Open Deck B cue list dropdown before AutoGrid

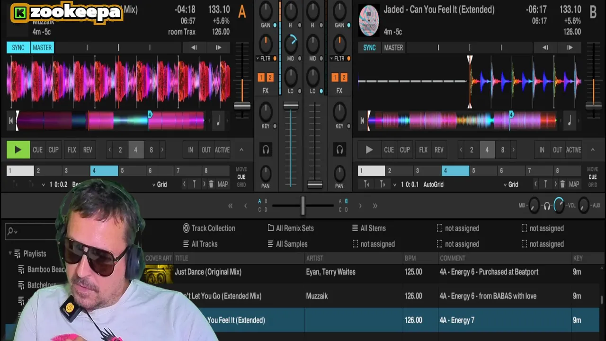tap(395, 185)
